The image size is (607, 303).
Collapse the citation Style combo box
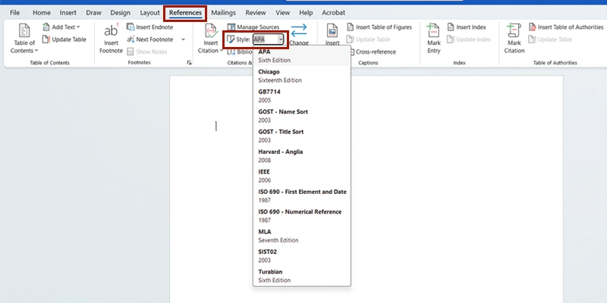coord(281,39)
